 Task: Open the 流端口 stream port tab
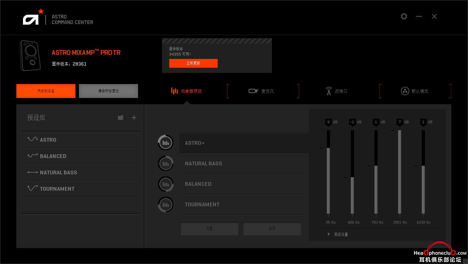[336, 91]
